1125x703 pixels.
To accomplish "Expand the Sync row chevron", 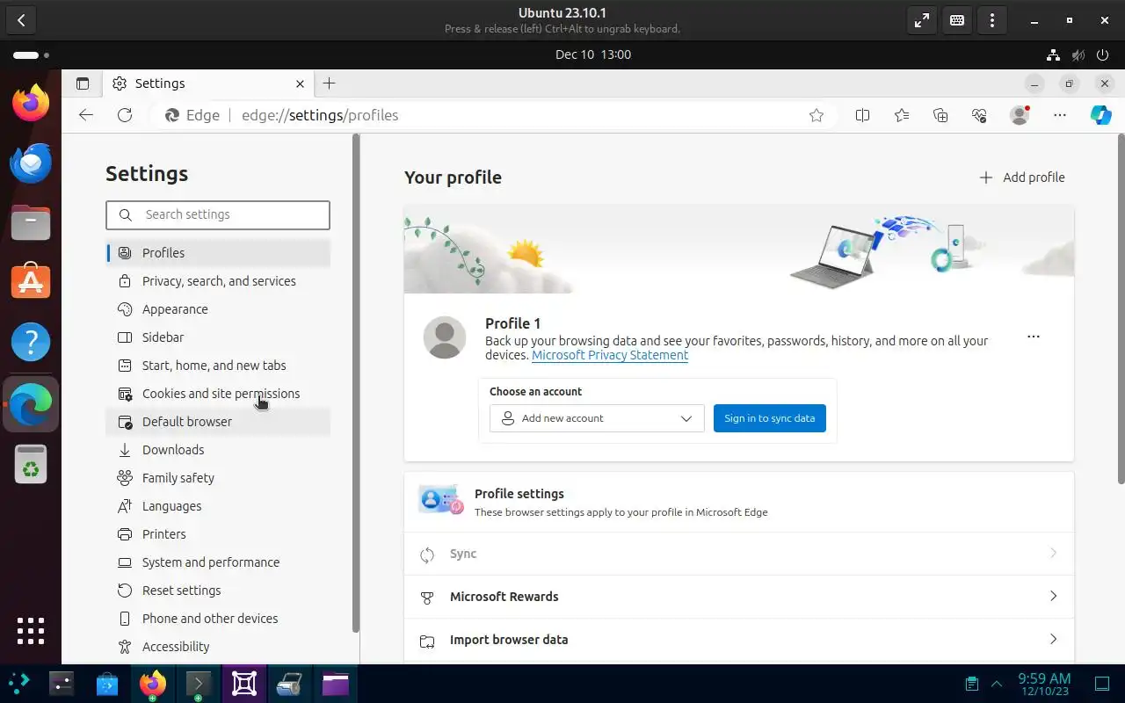I will click(x=1053, y=554).
